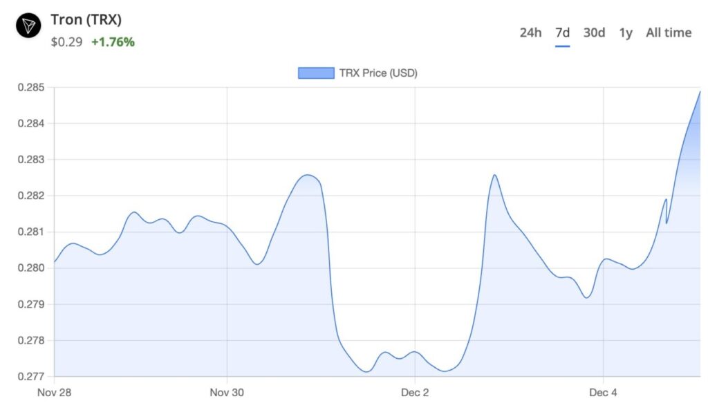The width and height of the screenshot is (708, 410).
Task: Open the 7d timeframe
Action: click(563, 32)
